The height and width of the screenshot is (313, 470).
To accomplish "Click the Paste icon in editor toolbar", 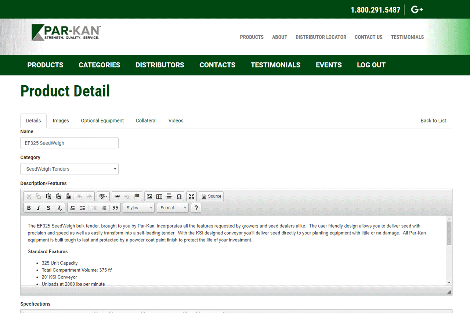I will coord(48,196).
